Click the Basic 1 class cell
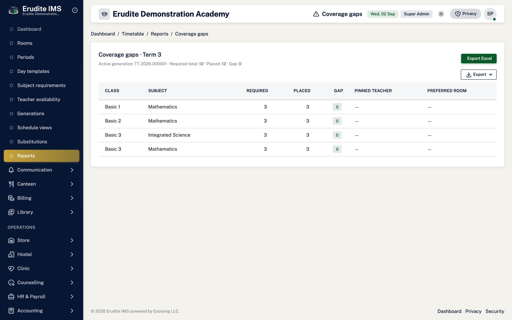512x320 pixels. 113,107
